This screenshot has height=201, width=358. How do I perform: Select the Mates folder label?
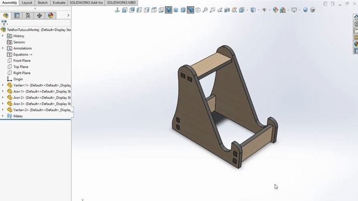(18, 116)
